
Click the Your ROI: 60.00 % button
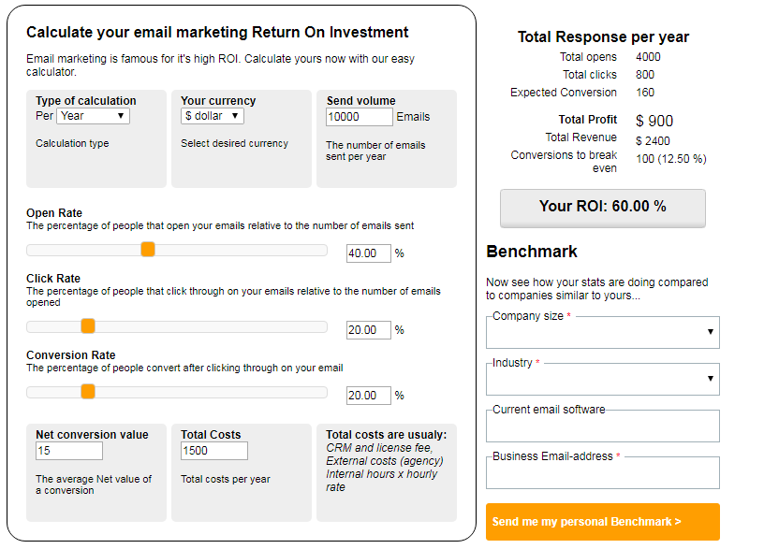[603, 208]
